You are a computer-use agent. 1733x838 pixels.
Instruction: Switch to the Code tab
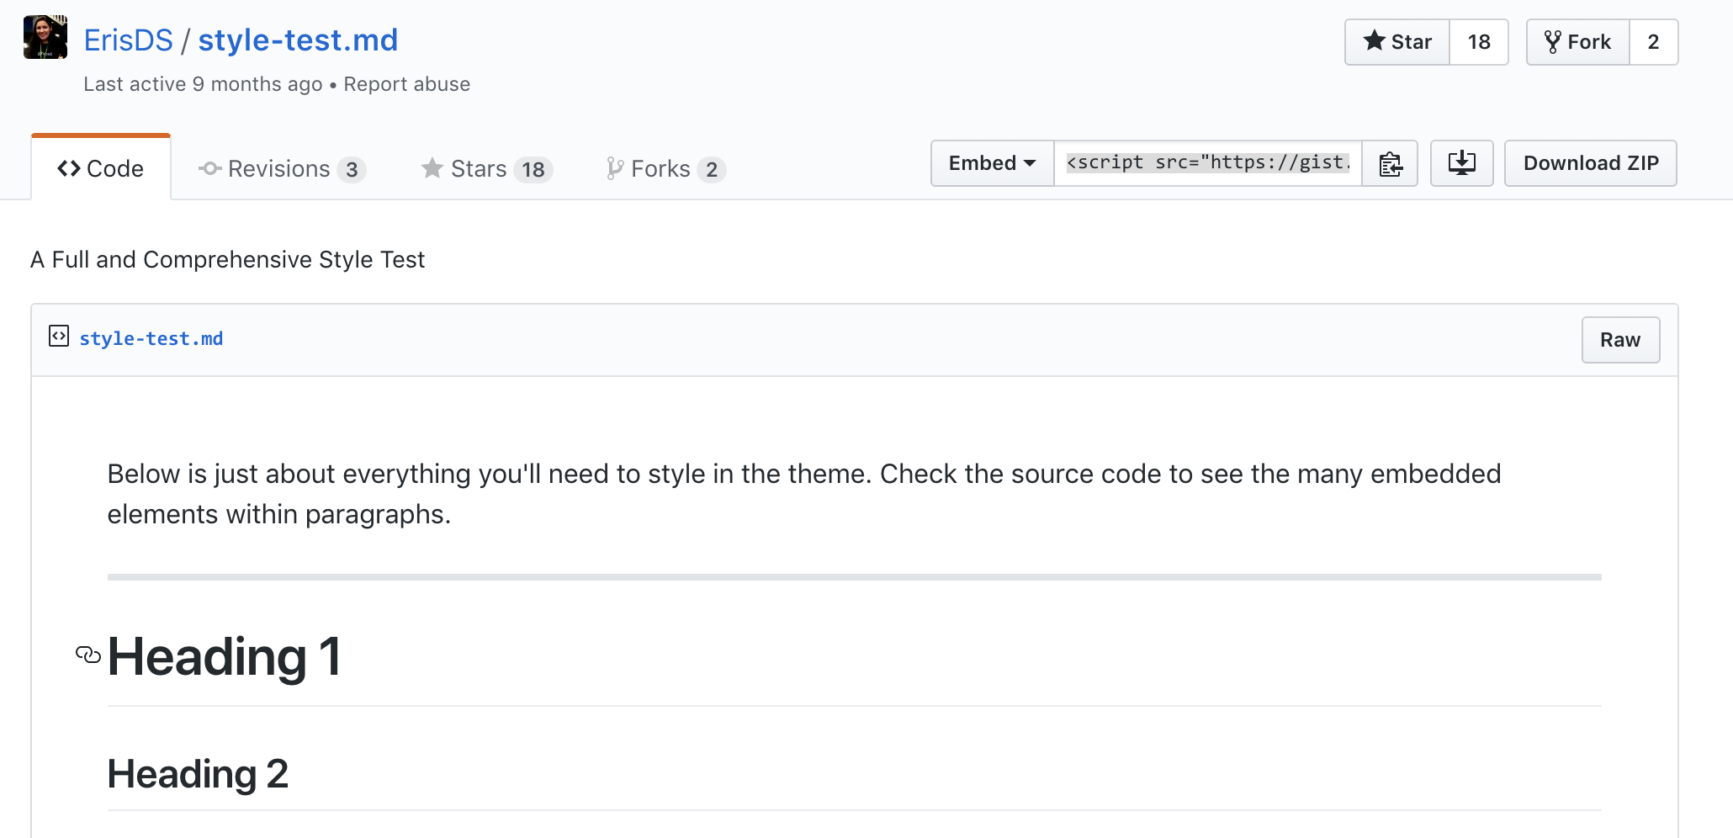tap(101, 168)
